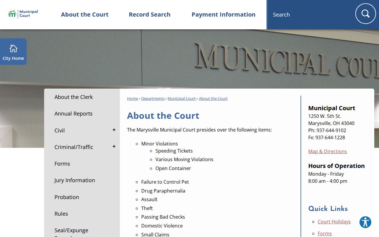Click the Passing Bad Checks item
This screenshot has height=237, width=379.
click(163, 217)
